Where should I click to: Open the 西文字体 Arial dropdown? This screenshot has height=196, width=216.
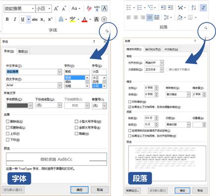coord(60,85)
